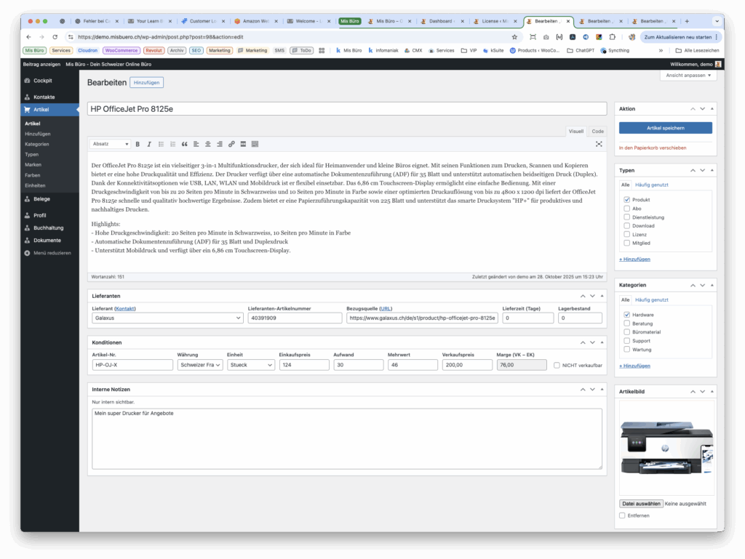745x559 pixels.
Task: Open the Absatz paragraph format dropdown
Action: coord(111,144)
